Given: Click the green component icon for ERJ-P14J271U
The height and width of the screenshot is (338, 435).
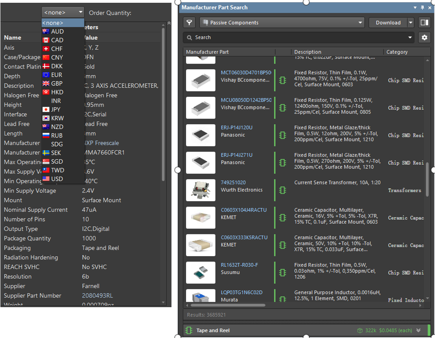Looking at the screenshot, I should tap(282, 162).
